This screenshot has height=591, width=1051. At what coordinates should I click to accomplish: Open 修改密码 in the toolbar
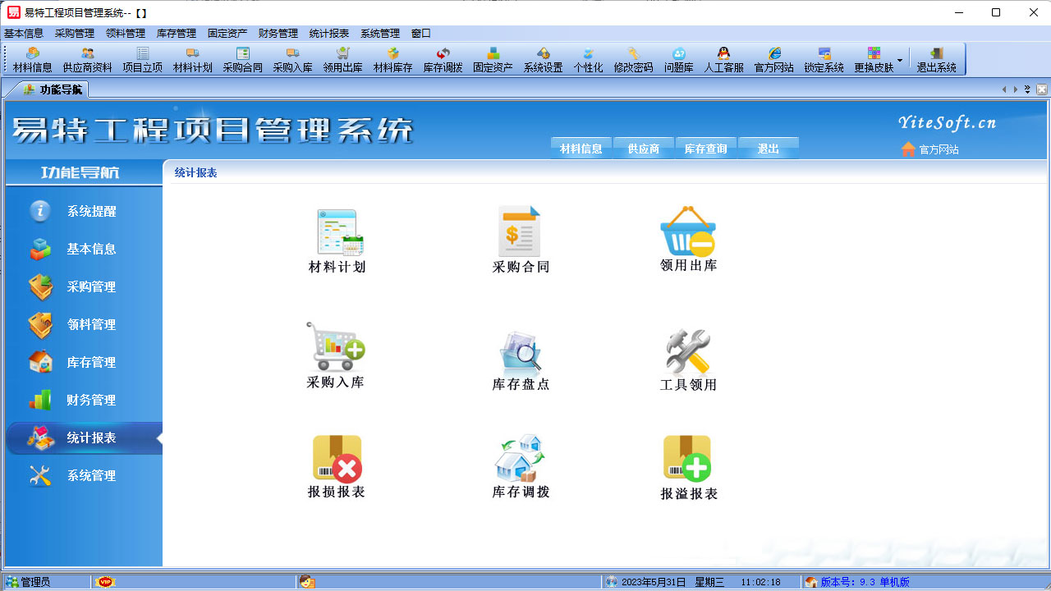[632, 59]
